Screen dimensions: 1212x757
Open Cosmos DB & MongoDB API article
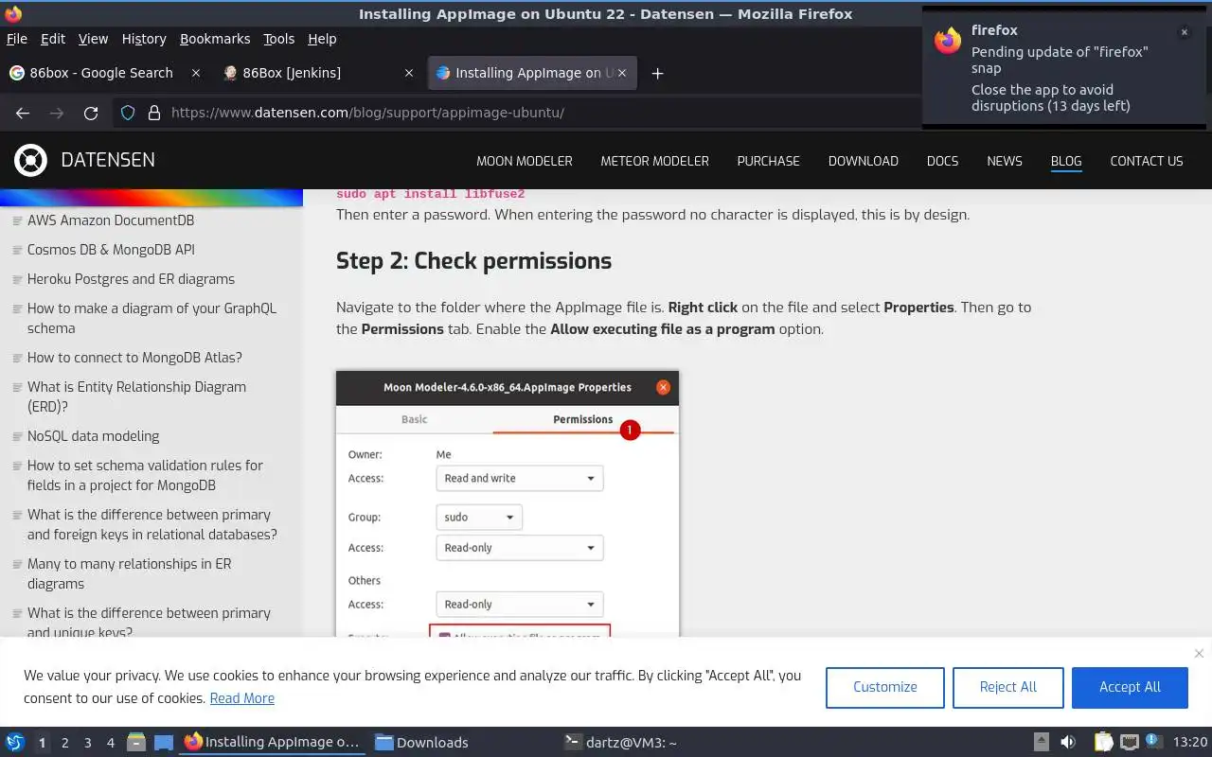tap(111, 250)
